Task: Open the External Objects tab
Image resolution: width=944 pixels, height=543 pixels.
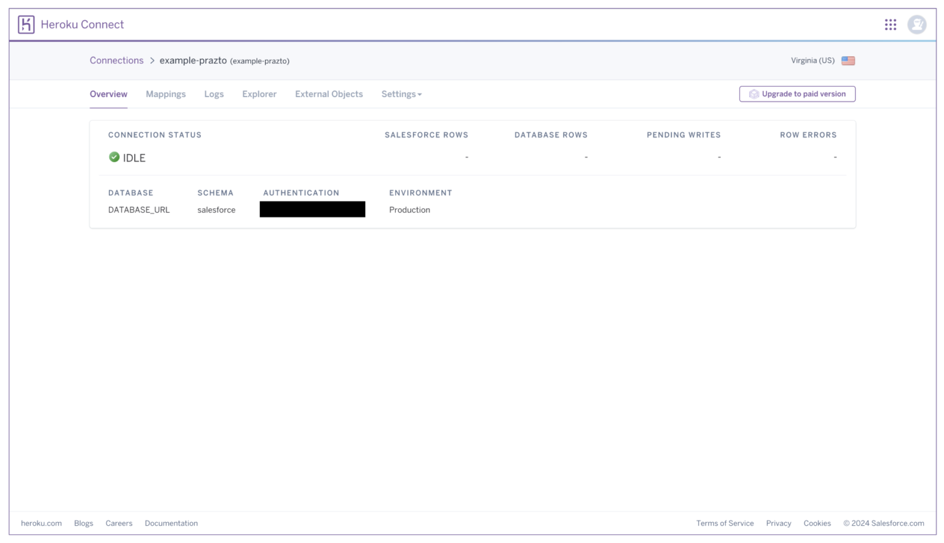Action: click(x=329, y=93)
